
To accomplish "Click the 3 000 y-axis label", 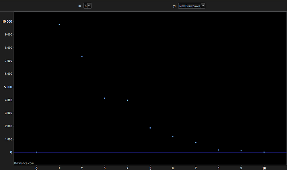I will point(8,113).
